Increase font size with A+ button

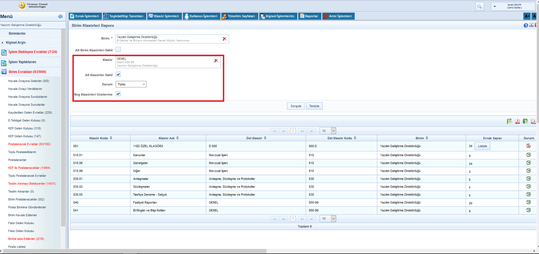tap(527, 16)
